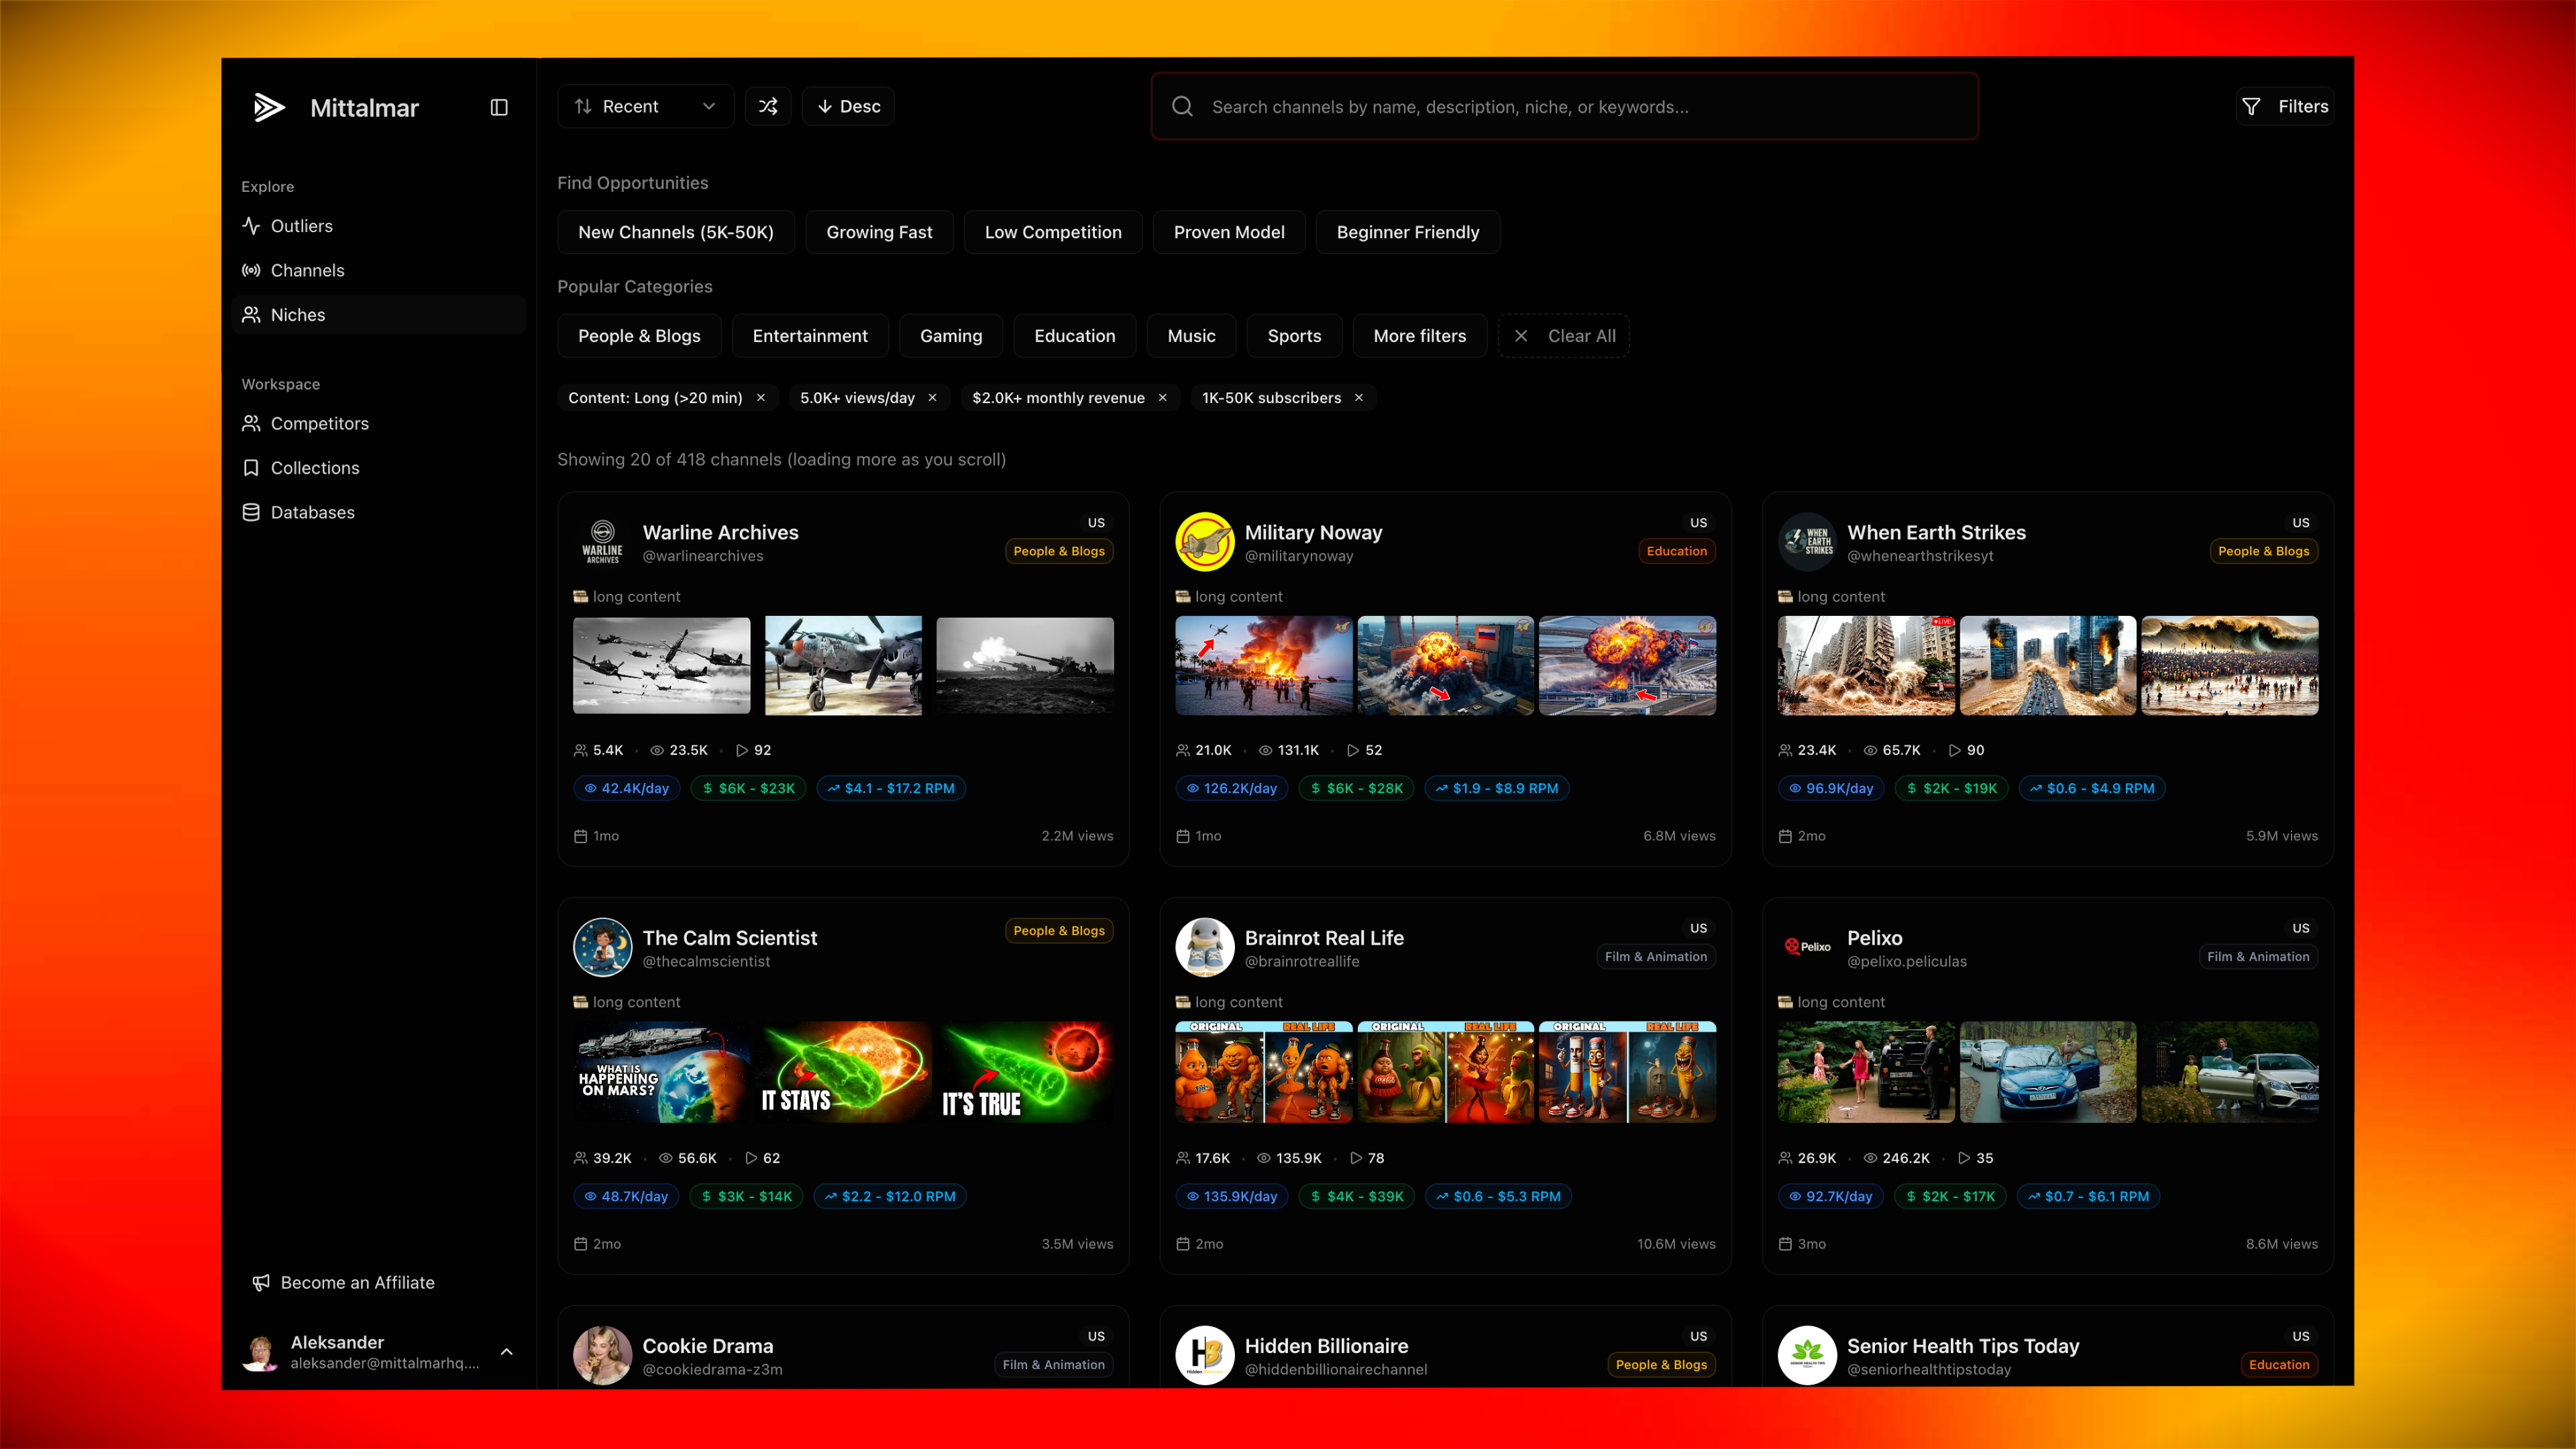Toggle the People & Blogs category filter

pos(639,336)
